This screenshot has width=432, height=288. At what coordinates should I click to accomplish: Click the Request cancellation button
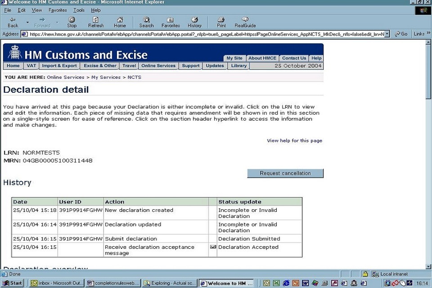285,173
